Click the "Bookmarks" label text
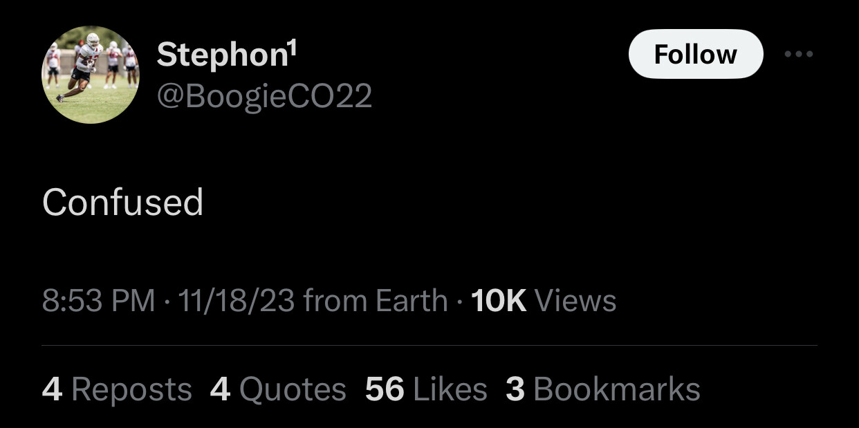The image size is (859, 428). (x=617, y=389)
